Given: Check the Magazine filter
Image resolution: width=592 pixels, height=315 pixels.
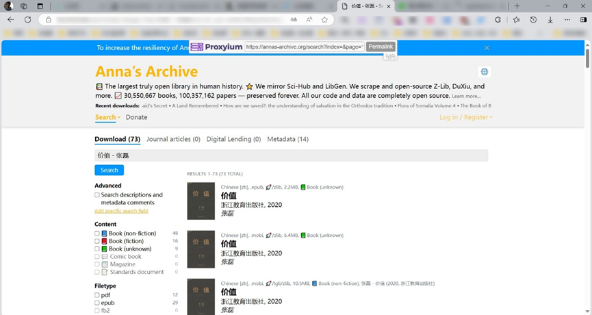Looking at the screenshot, I should click(97, 264).
